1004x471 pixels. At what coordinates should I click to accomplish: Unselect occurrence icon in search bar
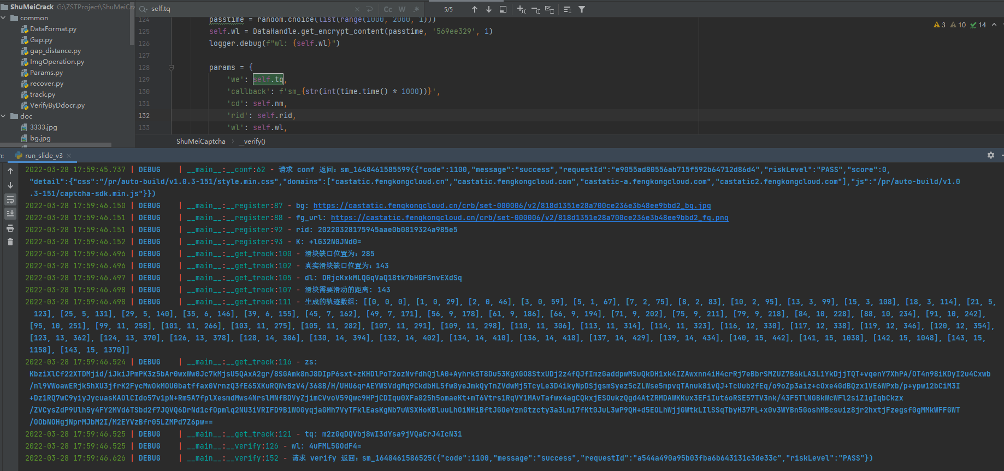(535, 9)
